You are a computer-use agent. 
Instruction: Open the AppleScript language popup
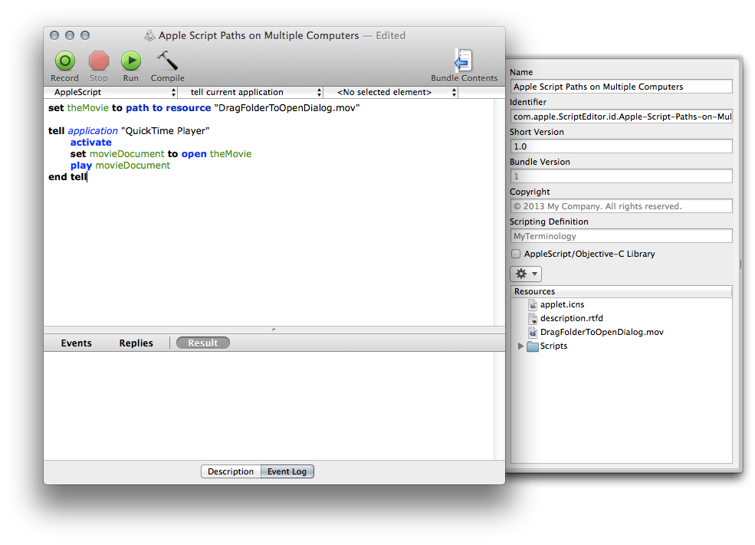coord(110,93)
